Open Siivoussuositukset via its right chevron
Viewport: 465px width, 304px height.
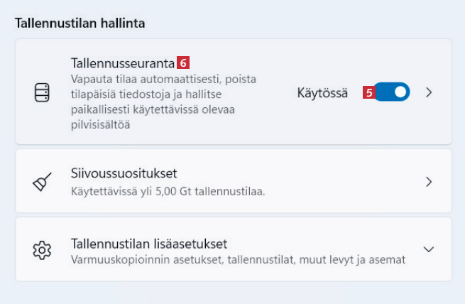(x=428, y=182)
